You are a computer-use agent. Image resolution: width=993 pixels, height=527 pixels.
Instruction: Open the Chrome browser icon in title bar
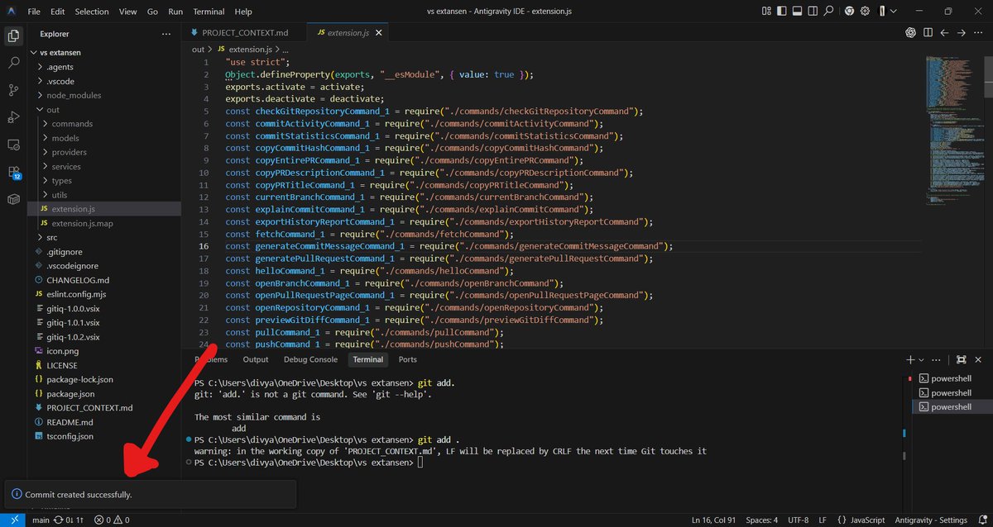(849, 12)
